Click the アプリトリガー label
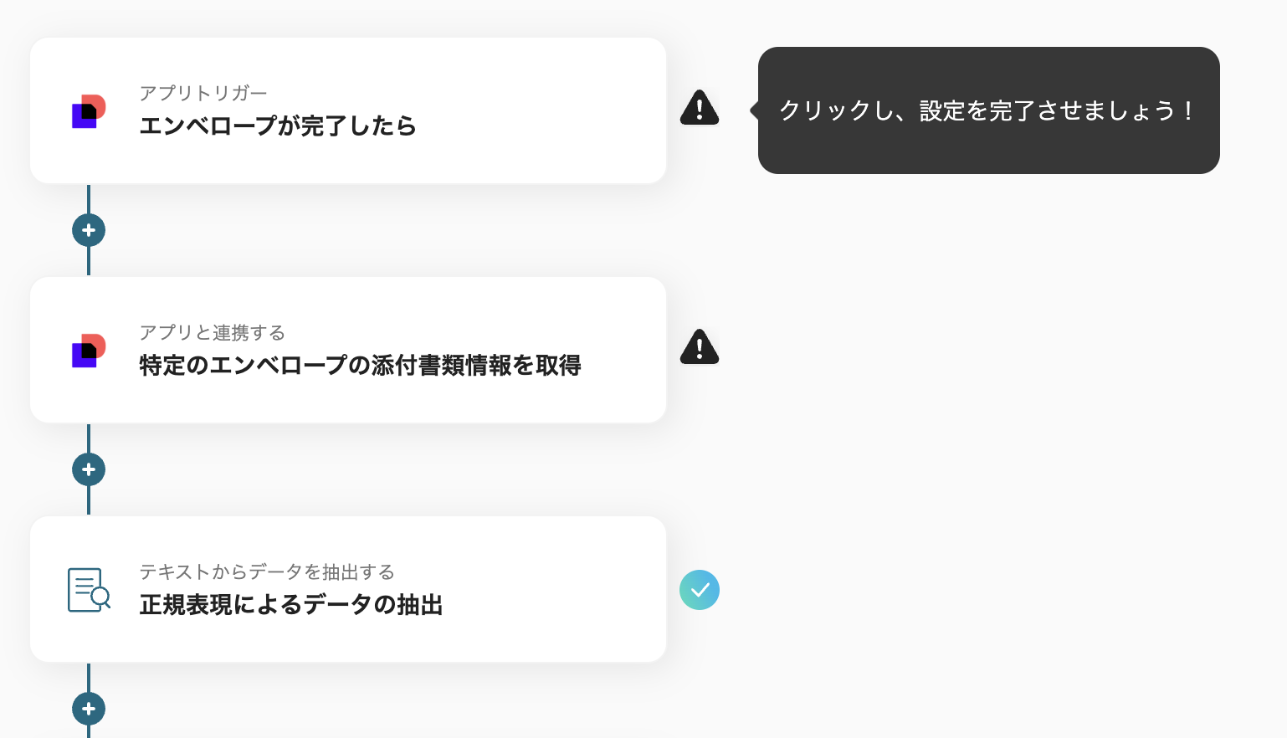 (203, 93)
